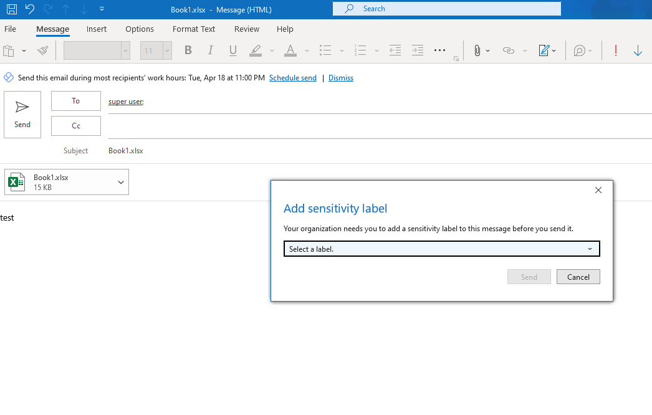This screenshot has height=415, width=652.
Task: Apply font color A button
Action: click(290, 50)
